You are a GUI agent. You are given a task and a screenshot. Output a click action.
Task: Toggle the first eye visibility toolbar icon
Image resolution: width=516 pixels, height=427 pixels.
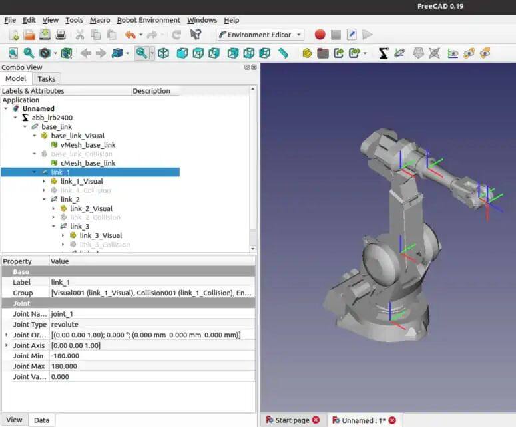coord(453,53)
